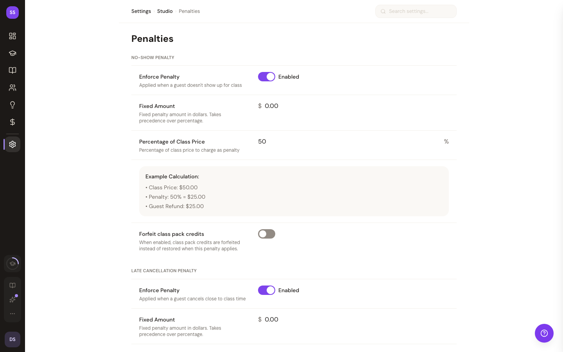Image resolution: width=563 pixels, height=352 pixels.
Task: Disable the No-Show Enforce Penalty toggle
Action: (267, 77)
